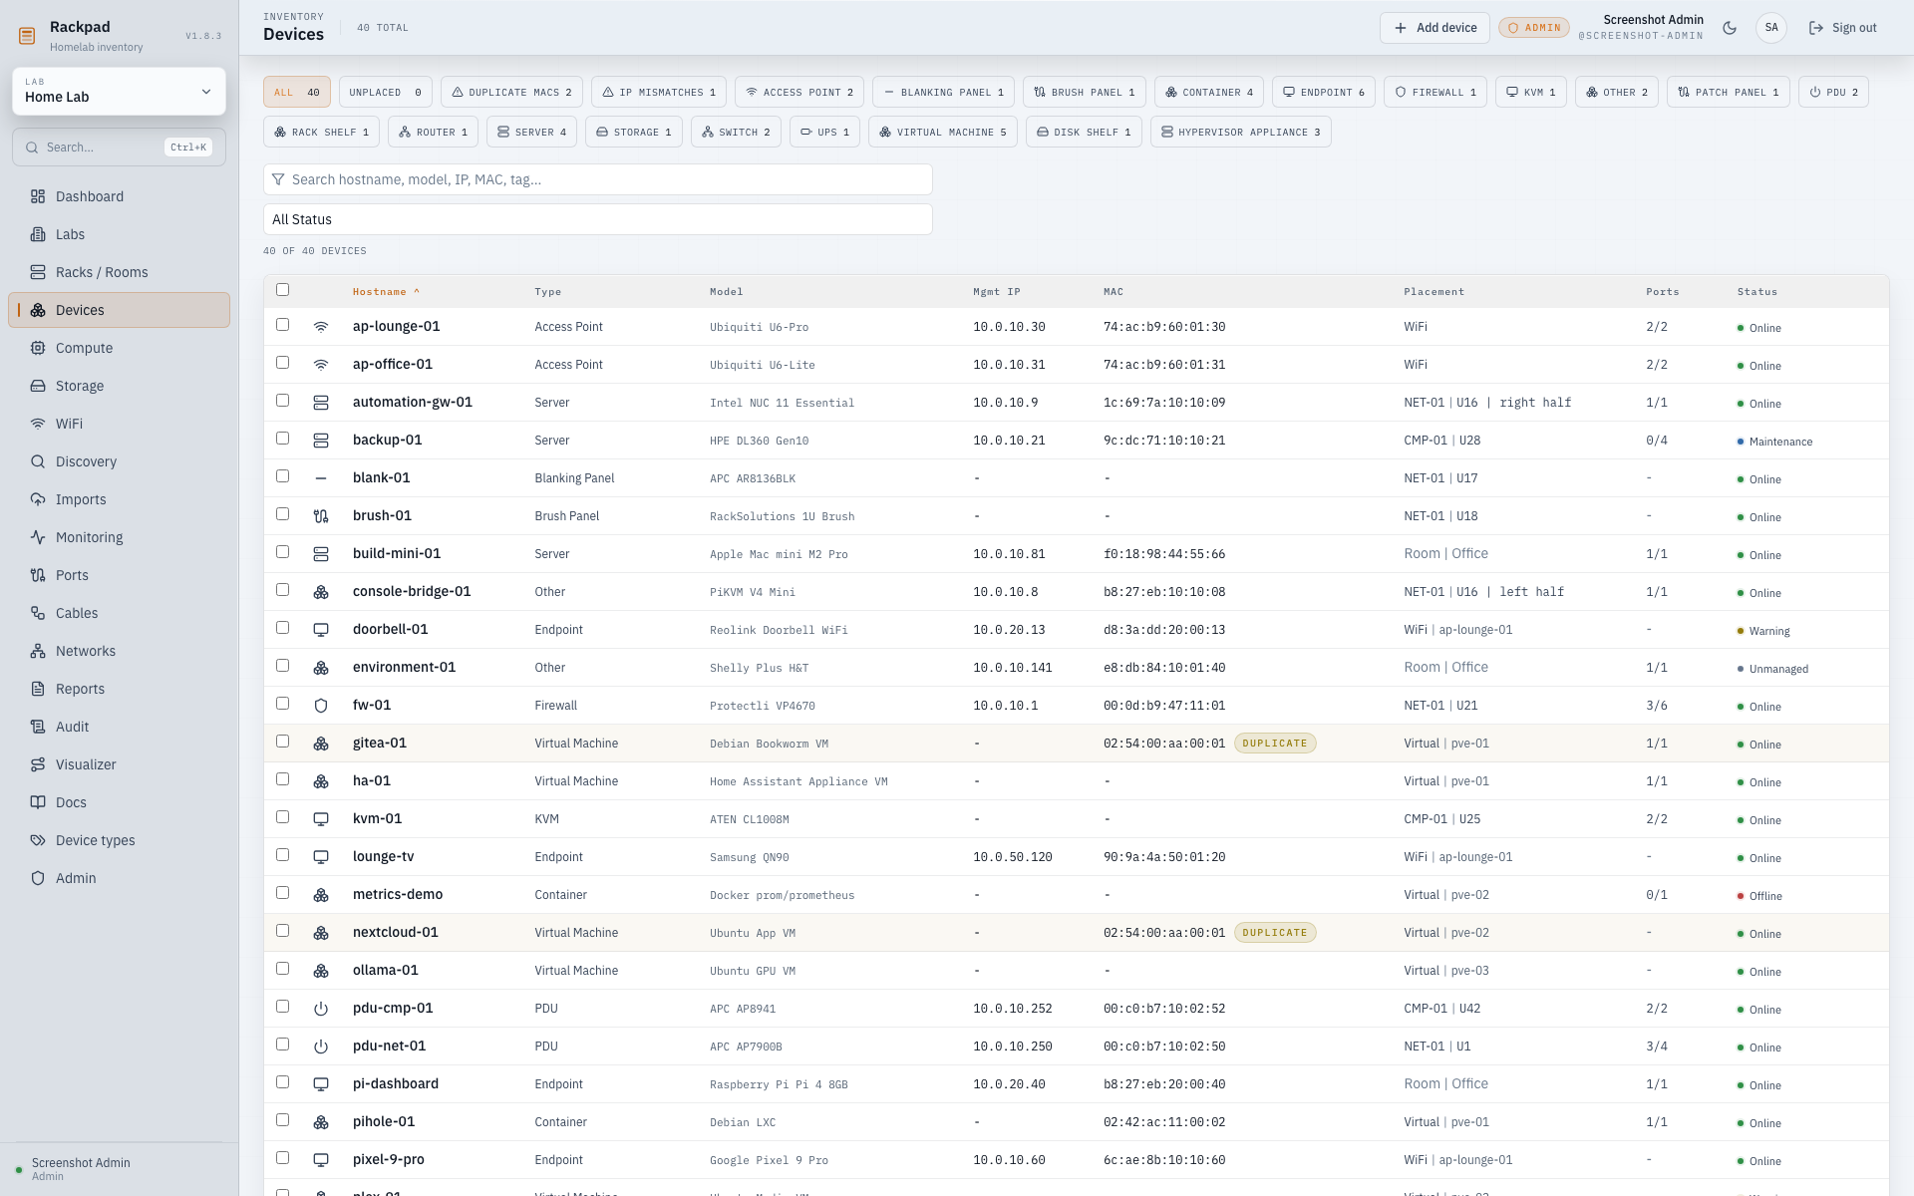Click the Dashboard sidebar icon
This screenshot has height=1196, width=1914.
point(38,196)
